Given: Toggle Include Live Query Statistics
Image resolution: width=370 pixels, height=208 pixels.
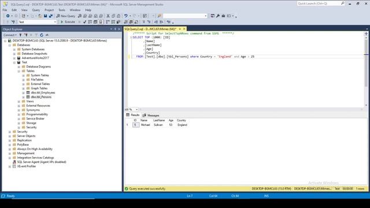Looking at the screenshot, I should pos(113,22).
